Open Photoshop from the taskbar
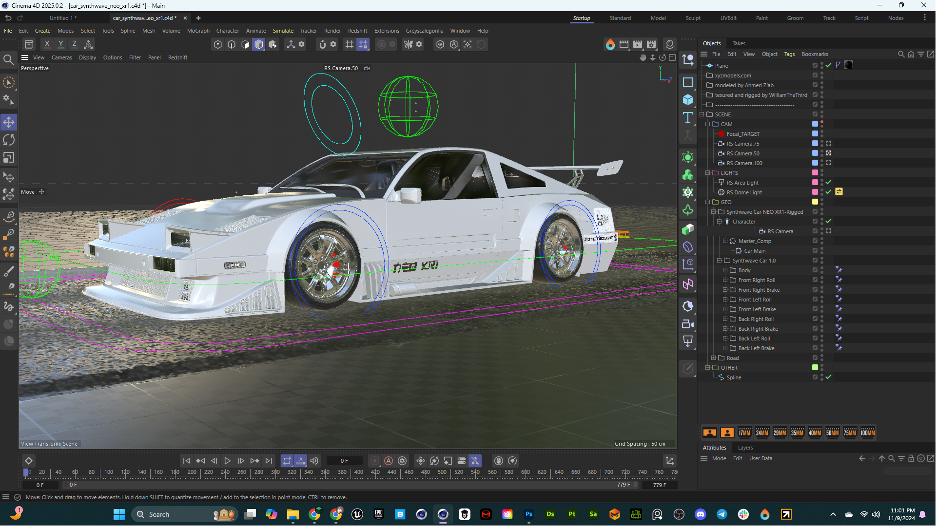This screenshot has width=936, height=526. (x=529, y=514)
